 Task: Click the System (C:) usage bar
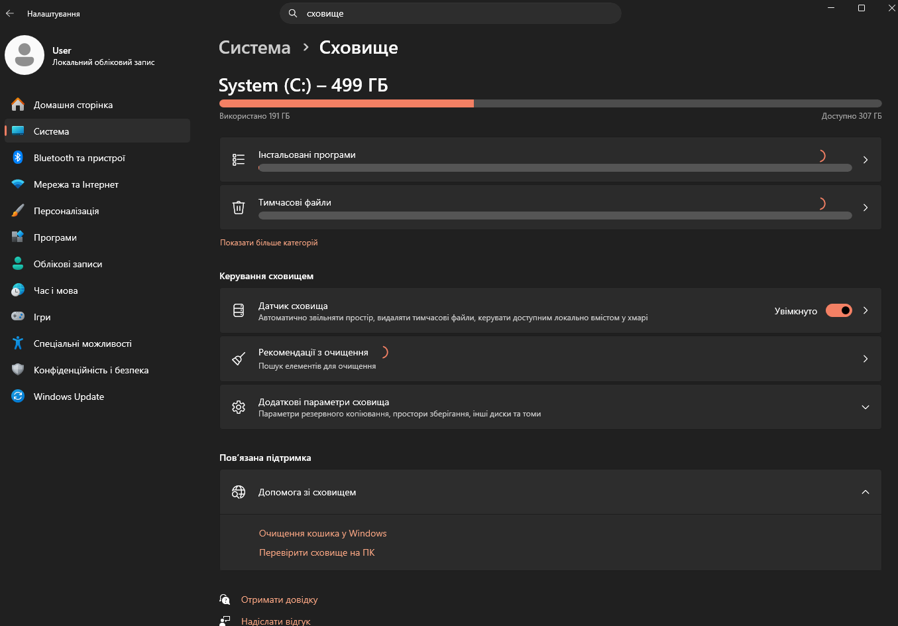pos(551,103)
